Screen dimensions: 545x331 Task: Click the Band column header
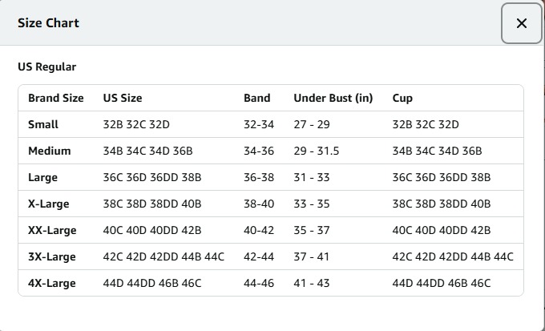256,98
